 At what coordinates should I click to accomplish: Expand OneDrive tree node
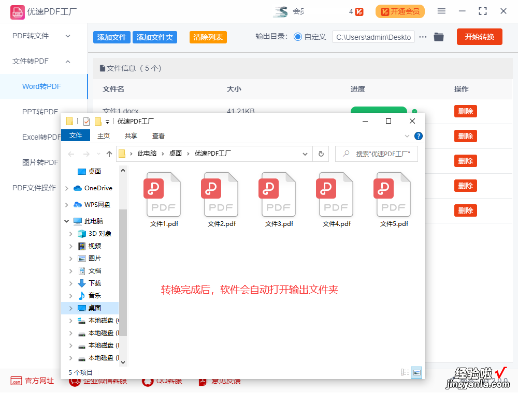pyautogui.click(x=67, y=188)
